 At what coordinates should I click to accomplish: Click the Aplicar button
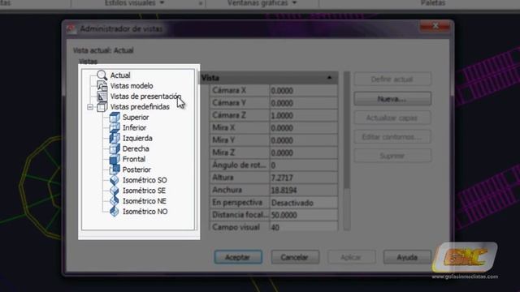[351, 257]
